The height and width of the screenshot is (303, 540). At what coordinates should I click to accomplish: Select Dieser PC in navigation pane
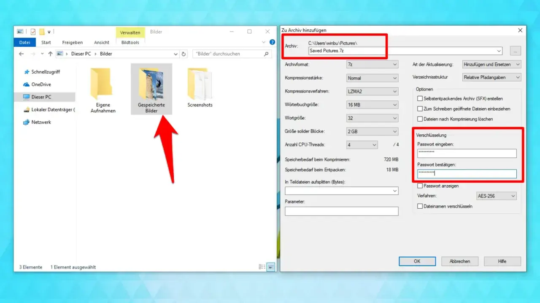[45, 97]
